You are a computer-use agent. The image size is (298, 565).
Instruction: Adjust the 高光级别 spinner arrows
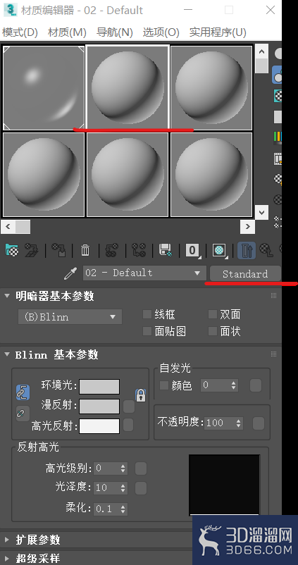point(123,468)
